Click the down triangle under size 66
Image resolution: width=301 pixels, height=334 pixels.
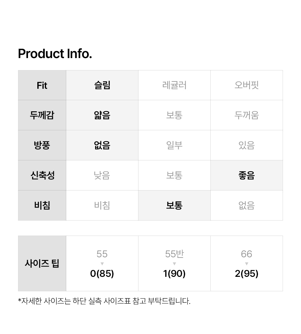click(247, 264)
